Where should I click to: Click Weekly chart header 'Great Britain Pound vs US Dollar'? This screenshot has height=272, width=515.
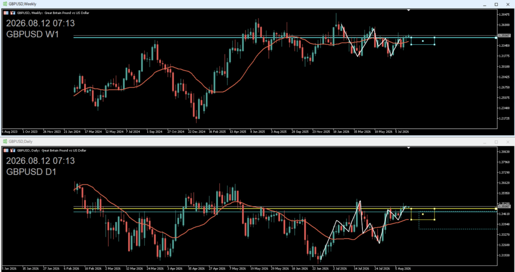coord(67,13)
